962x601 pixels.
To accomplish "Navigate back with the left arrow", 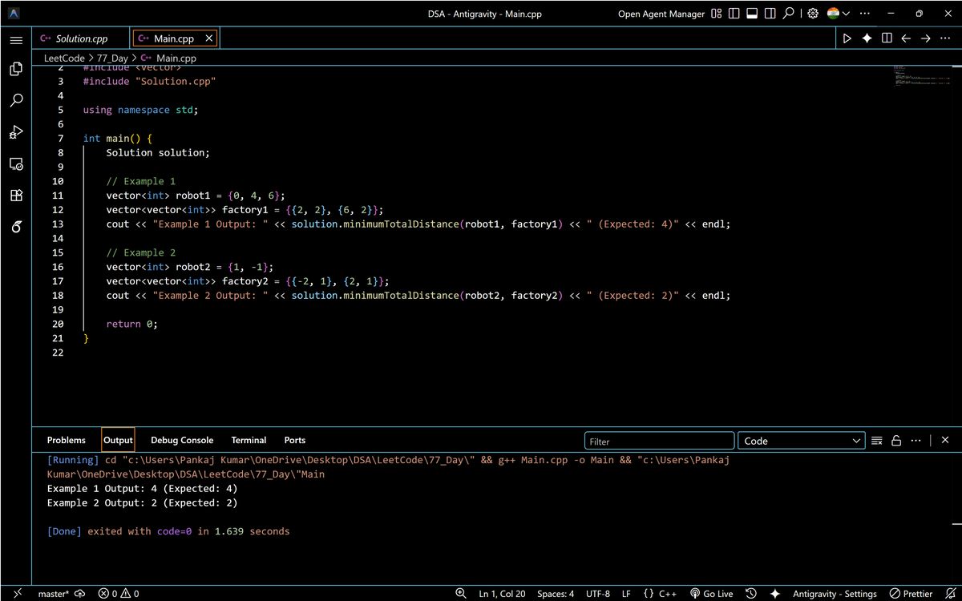I will (906, 38).
